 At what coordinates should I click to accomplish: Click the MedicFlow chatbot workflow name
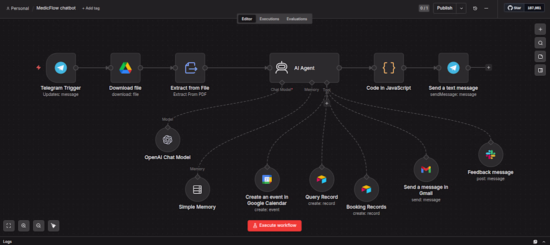pos(56,8)
